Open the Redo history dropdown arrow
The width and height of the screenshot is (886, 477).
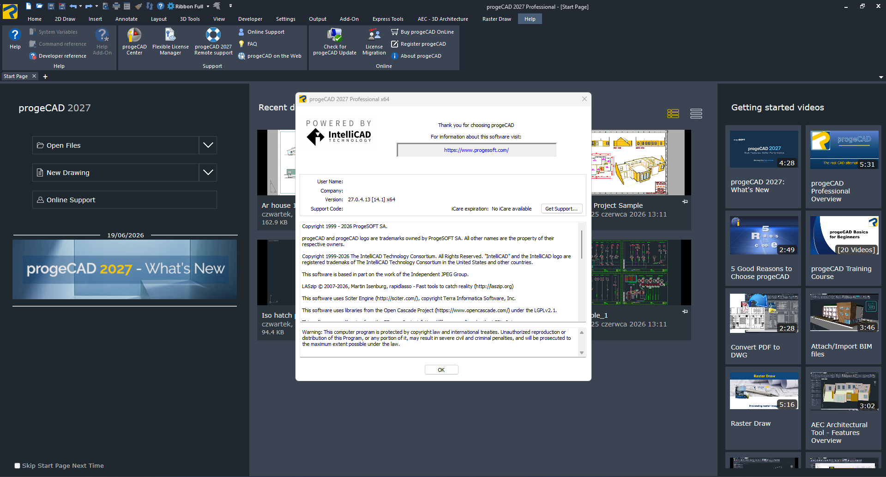tap(96, 6)
